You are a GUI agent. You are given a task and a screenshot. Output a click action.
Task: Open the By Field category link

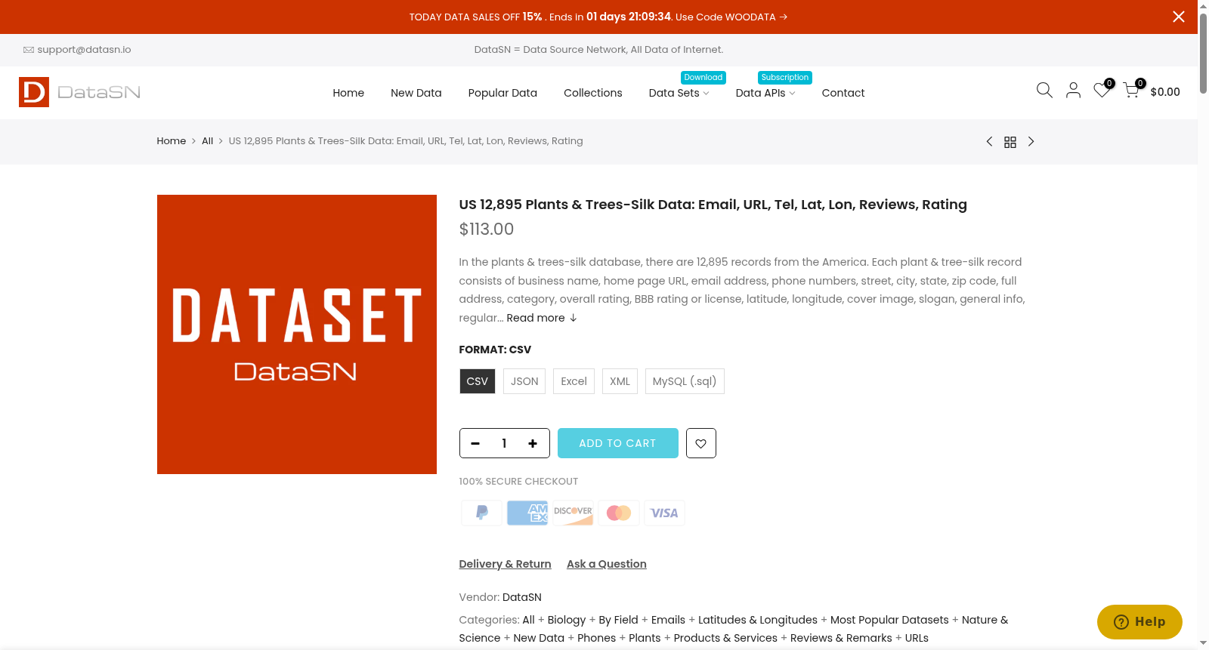(618, 620)
